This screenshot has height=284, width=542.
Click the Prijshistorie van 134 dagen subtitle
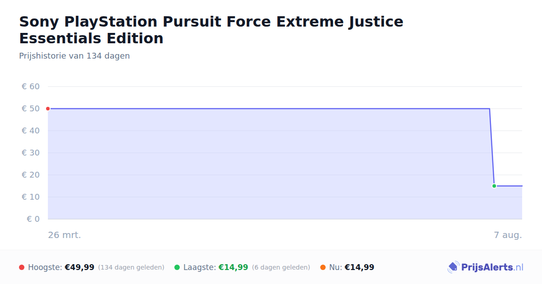click(x=75, y=56)
